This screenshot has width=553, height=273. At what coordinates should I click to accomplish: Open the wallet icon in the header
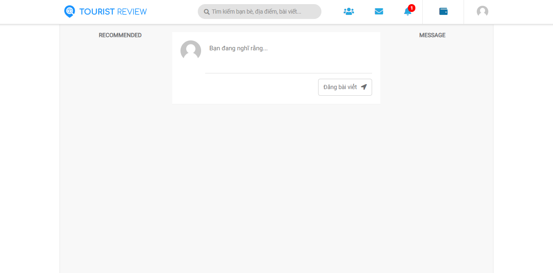pos(443,12)
